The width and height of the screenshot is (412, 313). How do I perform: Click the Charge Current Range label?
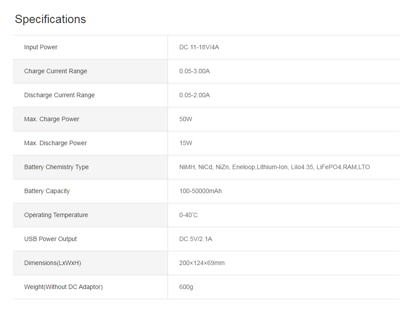click(x=56, y=71)
